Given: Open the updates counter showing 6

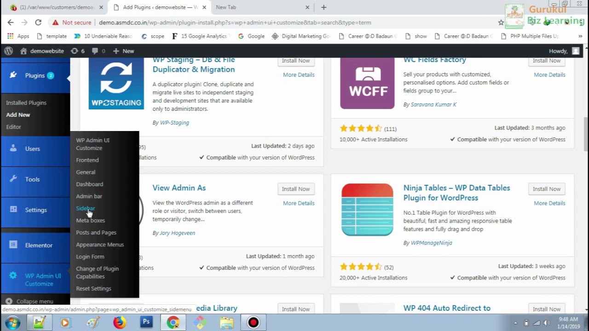Looking at the screenshot, I should tap(78, 51).
